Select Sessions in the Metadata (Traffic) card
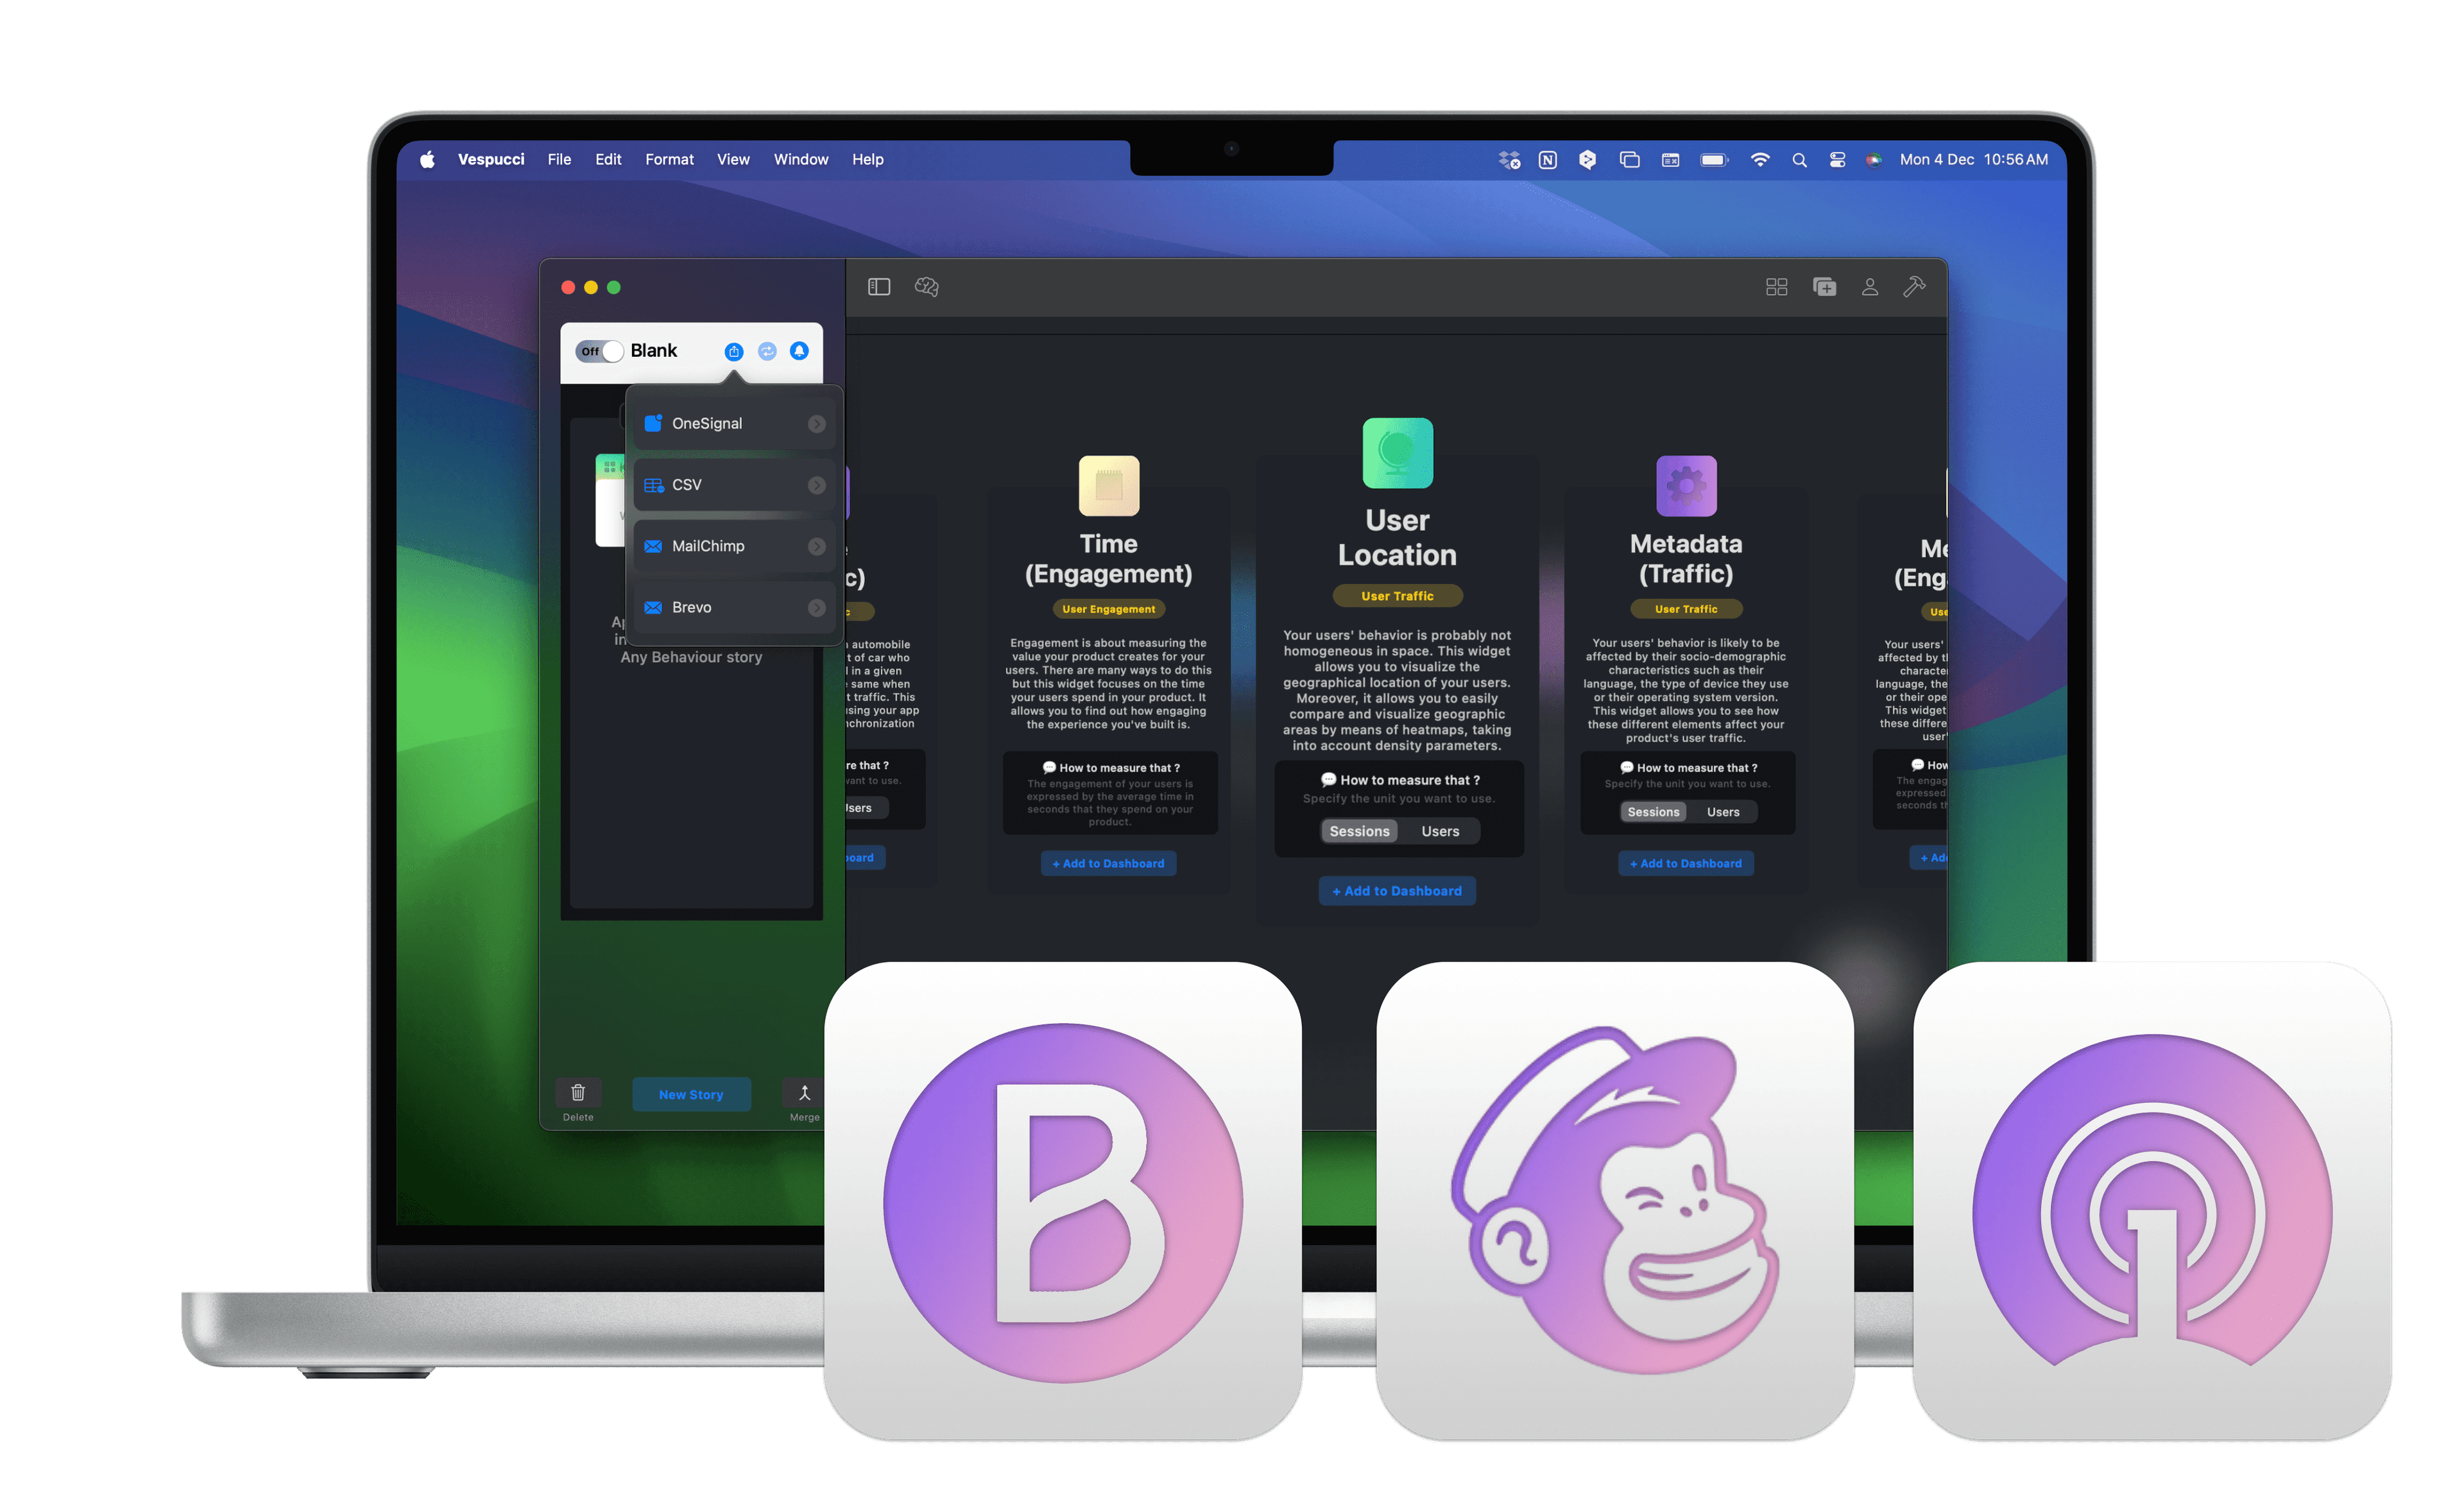This screenshot has height=1489, width=2464. 1653,812
